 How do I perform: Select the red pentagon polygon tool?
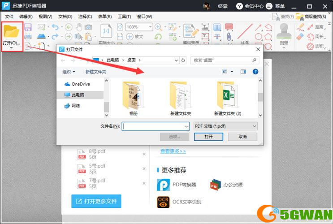click(268, 37)
